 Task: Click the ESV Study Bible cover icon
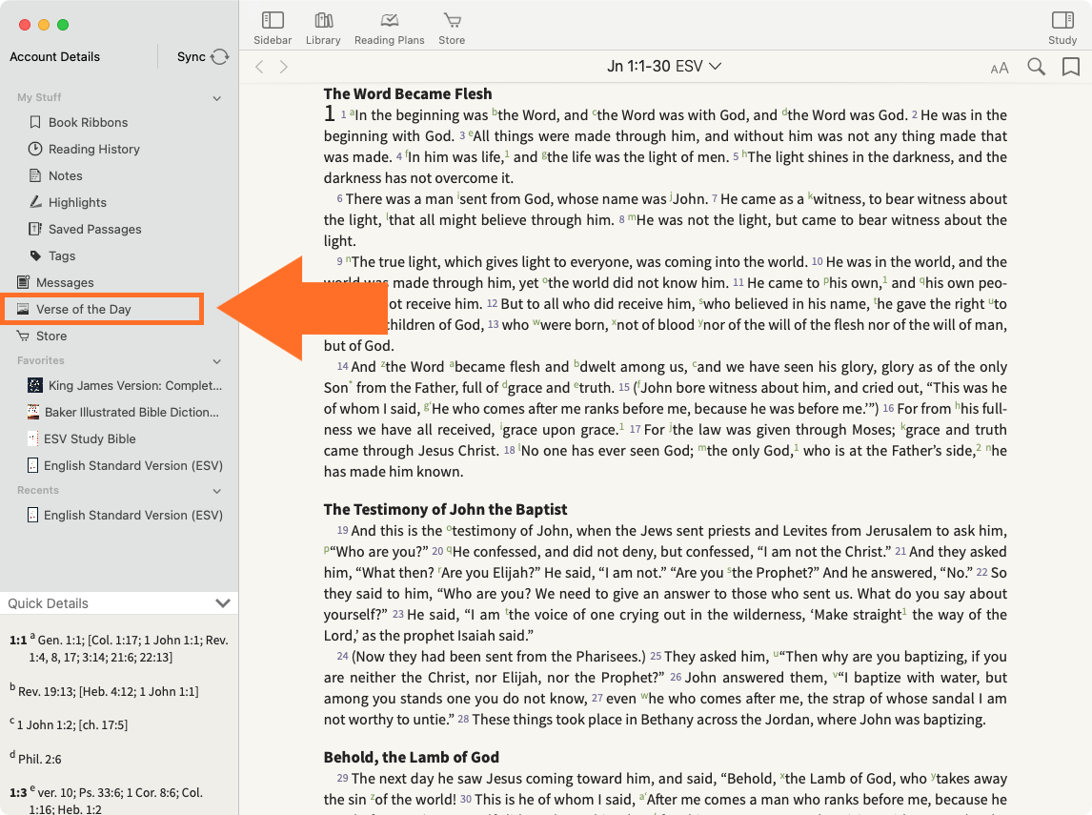[x=32, y=438]
